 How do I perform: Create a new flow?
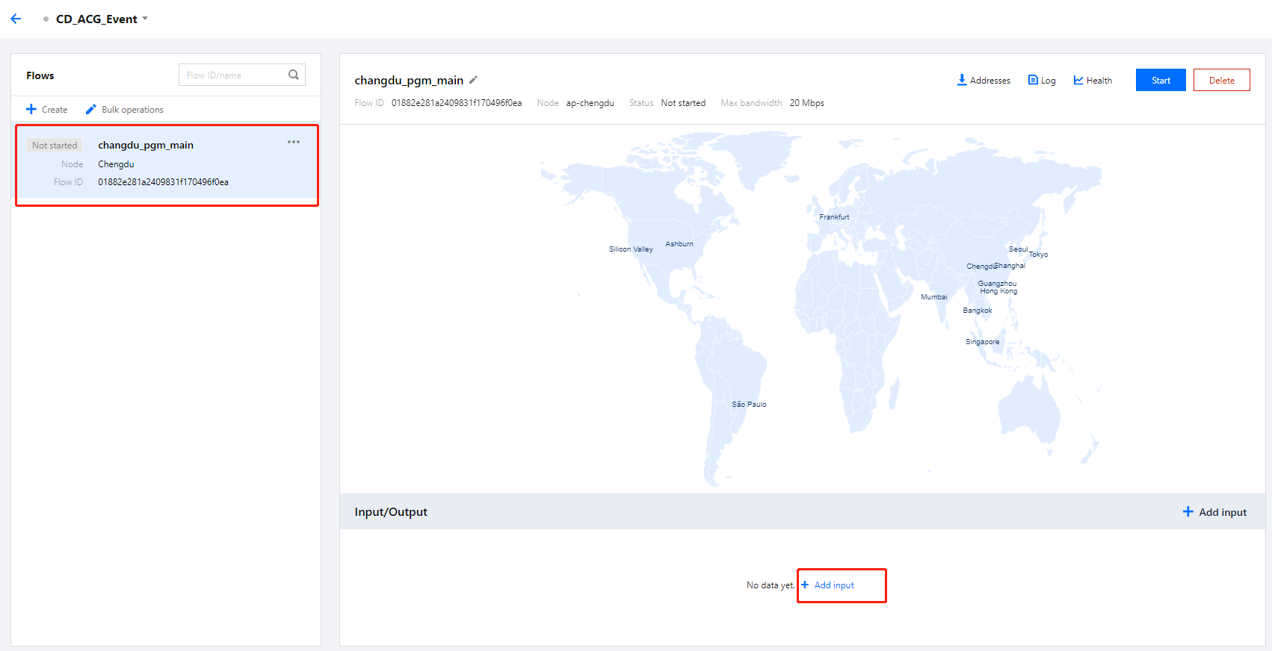click(47, 109)
